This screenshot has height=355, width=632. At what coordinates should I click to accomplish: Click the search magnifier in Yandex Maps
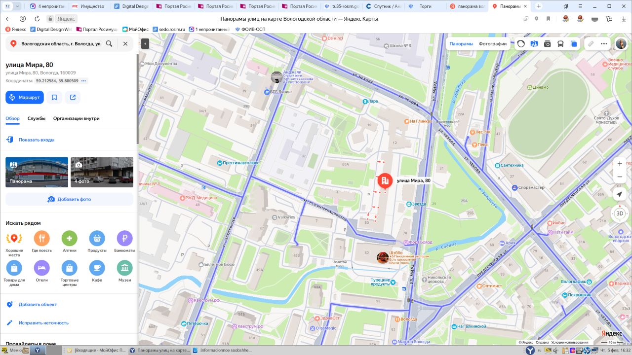pyautogui.click(x=109, y=43)
